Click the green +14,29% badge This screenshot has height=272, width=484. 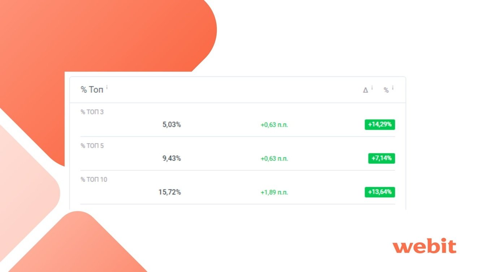click(380, 125)
